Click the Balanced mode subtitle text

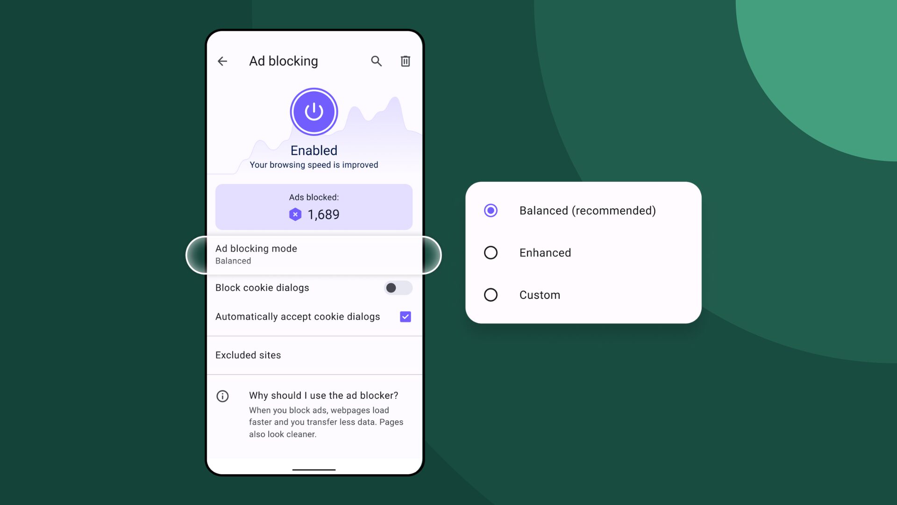click(233, 260)
